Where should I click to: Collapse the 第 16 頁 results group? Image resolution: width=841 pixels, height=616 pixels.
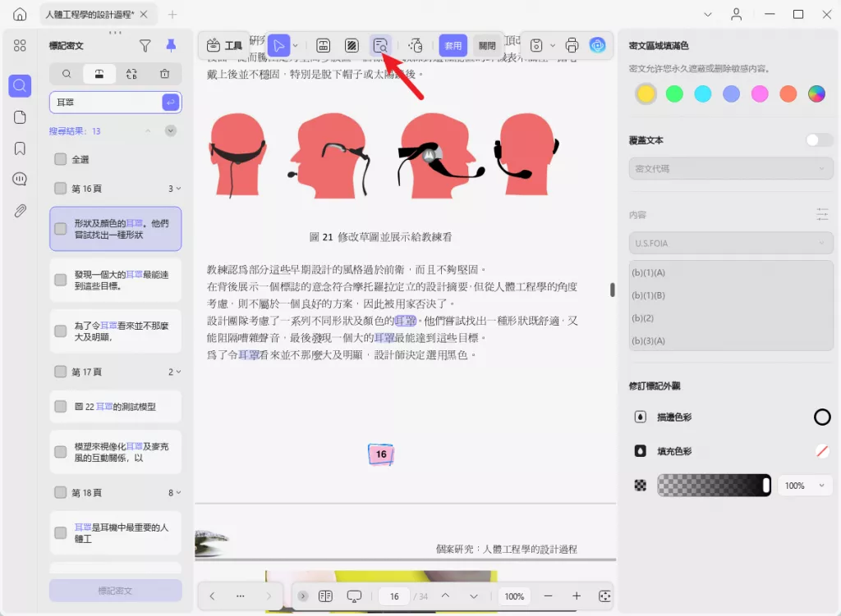point(178,189)
